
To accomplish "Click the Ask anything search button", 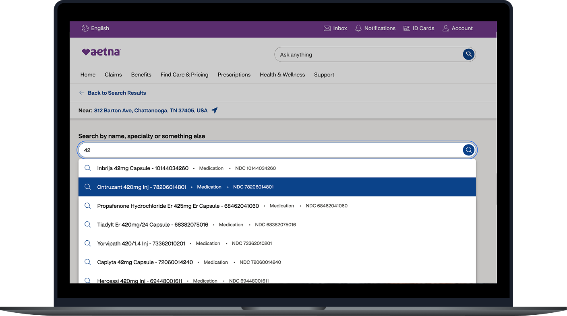I will 468,54.
